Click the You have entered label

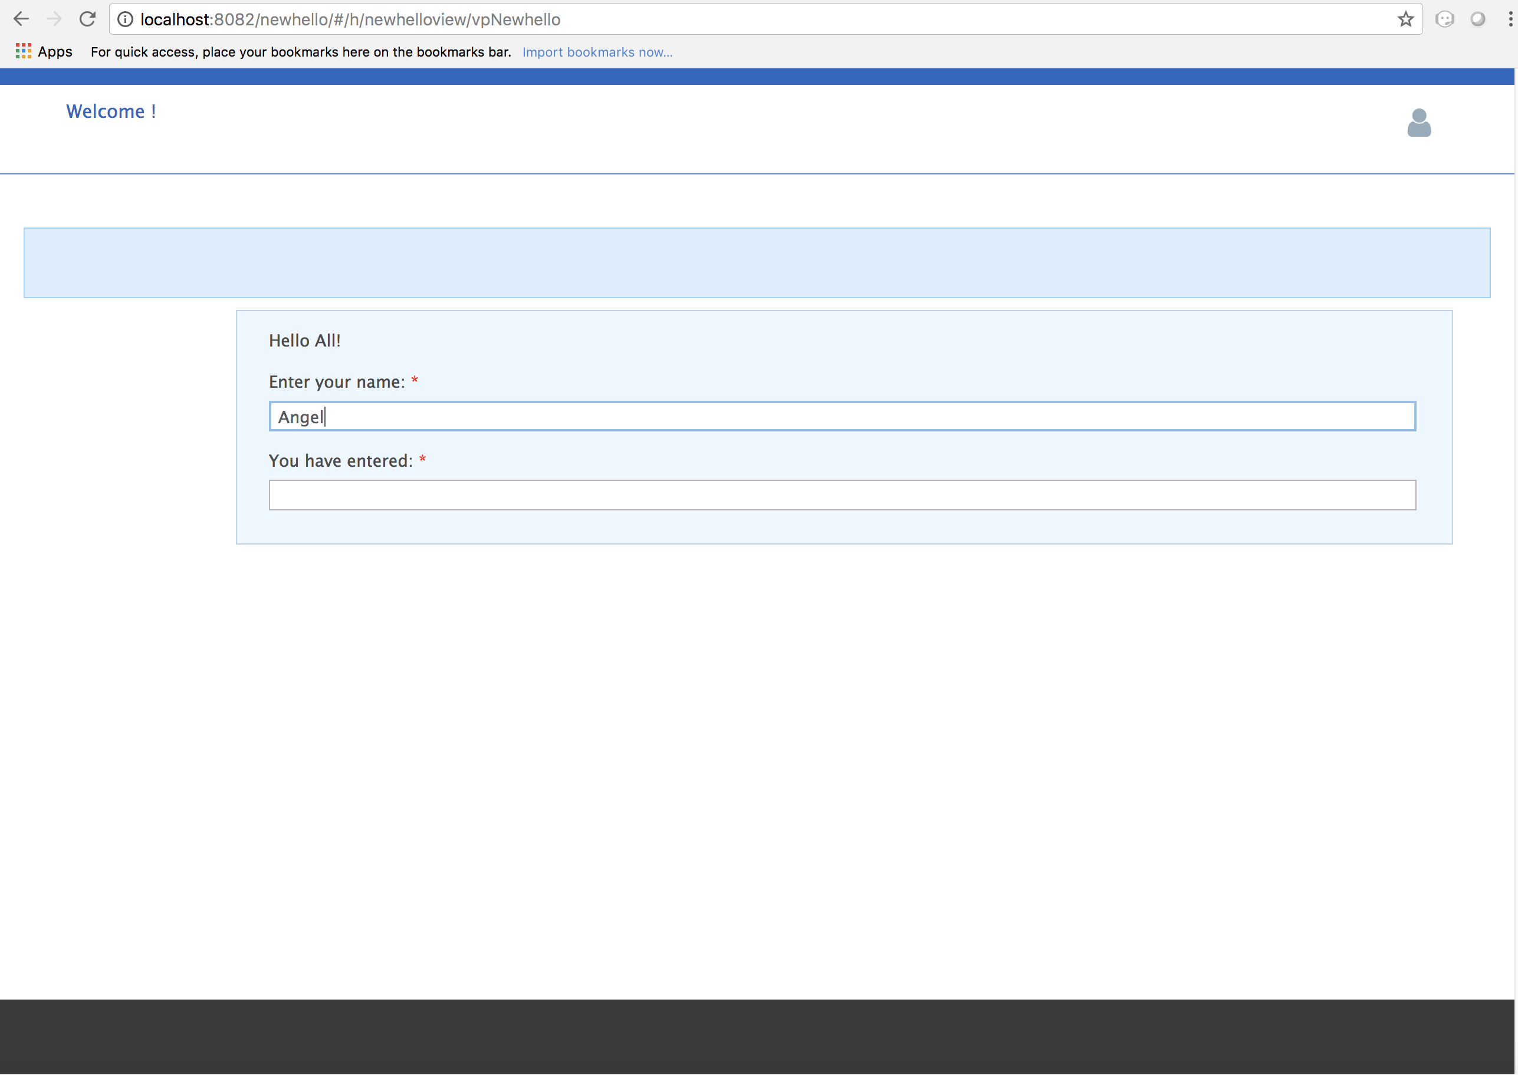[x=340, y=461]
